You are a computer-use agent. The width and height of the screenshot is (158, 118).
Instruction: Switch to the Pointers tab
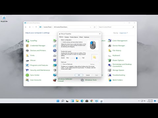pyautogui.click(x=66, y=37)
